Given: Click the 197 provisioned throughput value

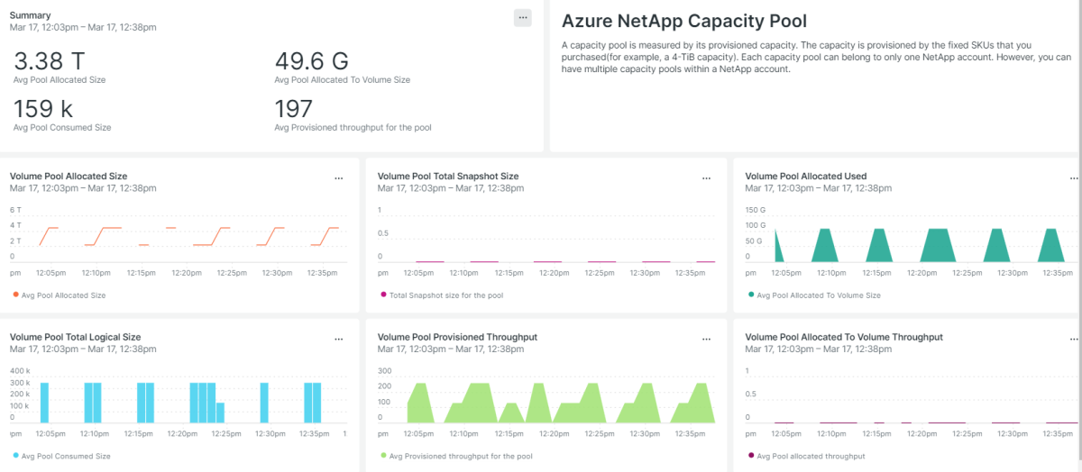Looking at the screenshot, I should (293, 109).
